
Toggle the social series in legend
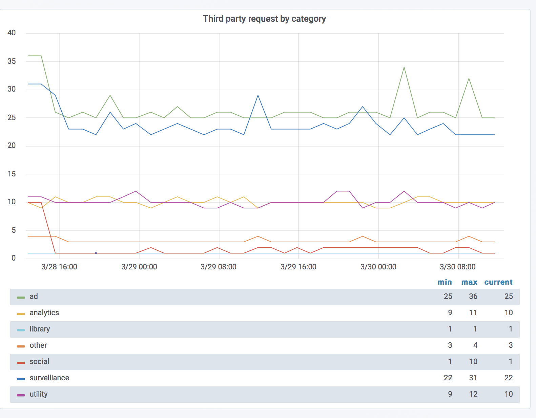(x=39, y=362)
